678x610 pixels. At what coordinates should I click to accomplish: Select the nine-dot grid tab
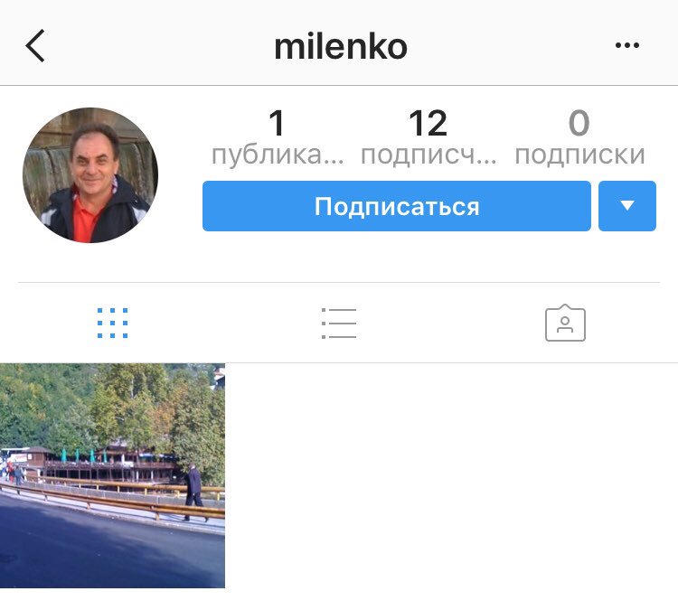click(112, 323)
